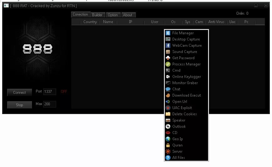Click the box icon beside Sound Capture
The height and width of the screenshot is (167, 272).
[168, 52]
